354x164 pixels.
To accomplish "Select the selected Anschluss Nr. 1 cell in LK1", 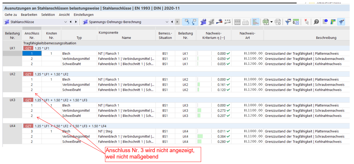I will click(x=32, y=54).
